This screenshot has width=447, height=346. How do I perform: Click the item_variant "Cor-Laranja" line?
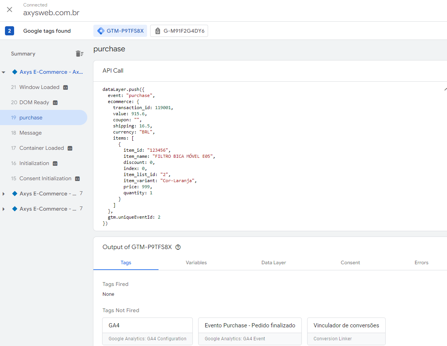click(x=160, y=181)
